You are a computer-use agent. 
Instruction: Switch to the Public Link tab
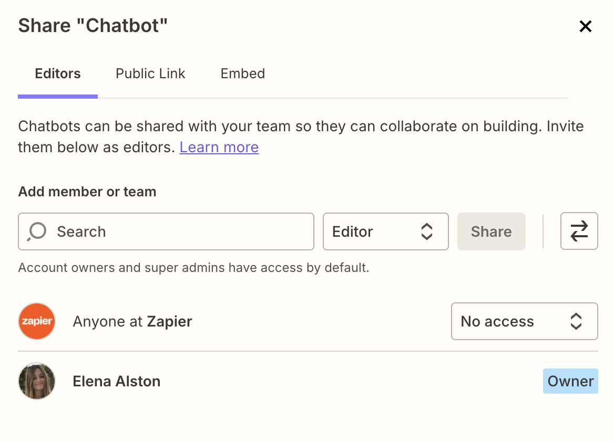click(x=150, y=73)
